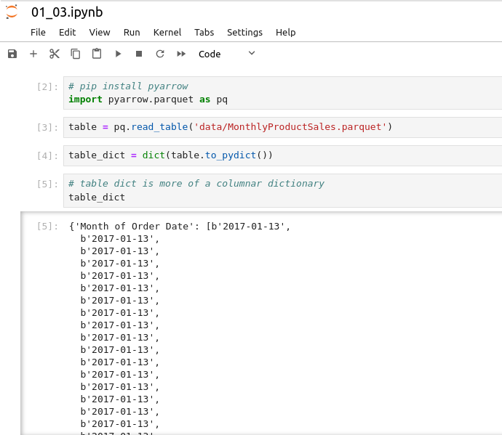Cut selected cell with scissors icon

click(x=54, y=54)
